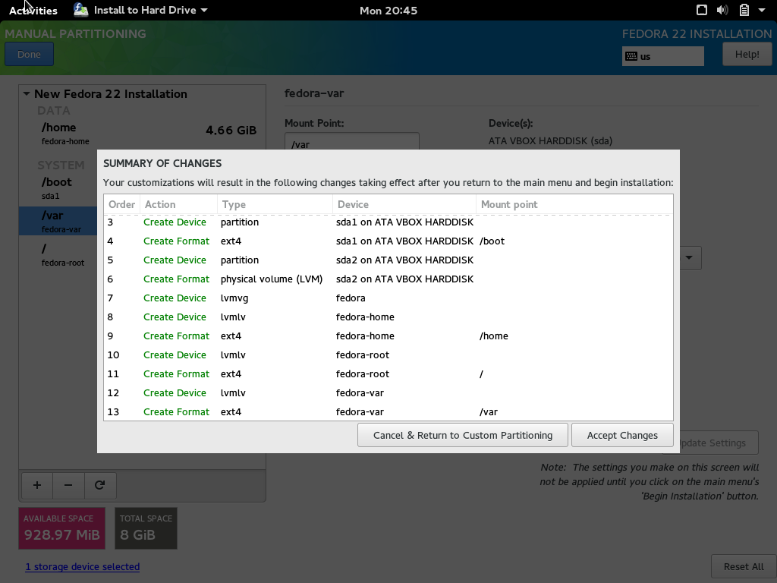Click the Install to Hard Drive app icon
Image resolution: width=777 pixels, height=583 pixels.
(x=80, y=10)
